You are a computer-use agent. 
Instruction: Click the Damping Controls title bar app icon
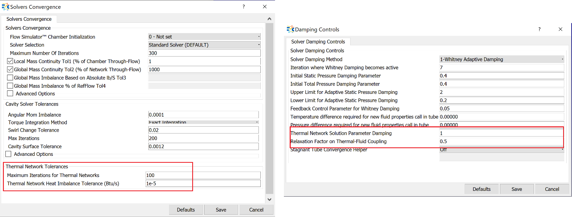tap(290, 29)
